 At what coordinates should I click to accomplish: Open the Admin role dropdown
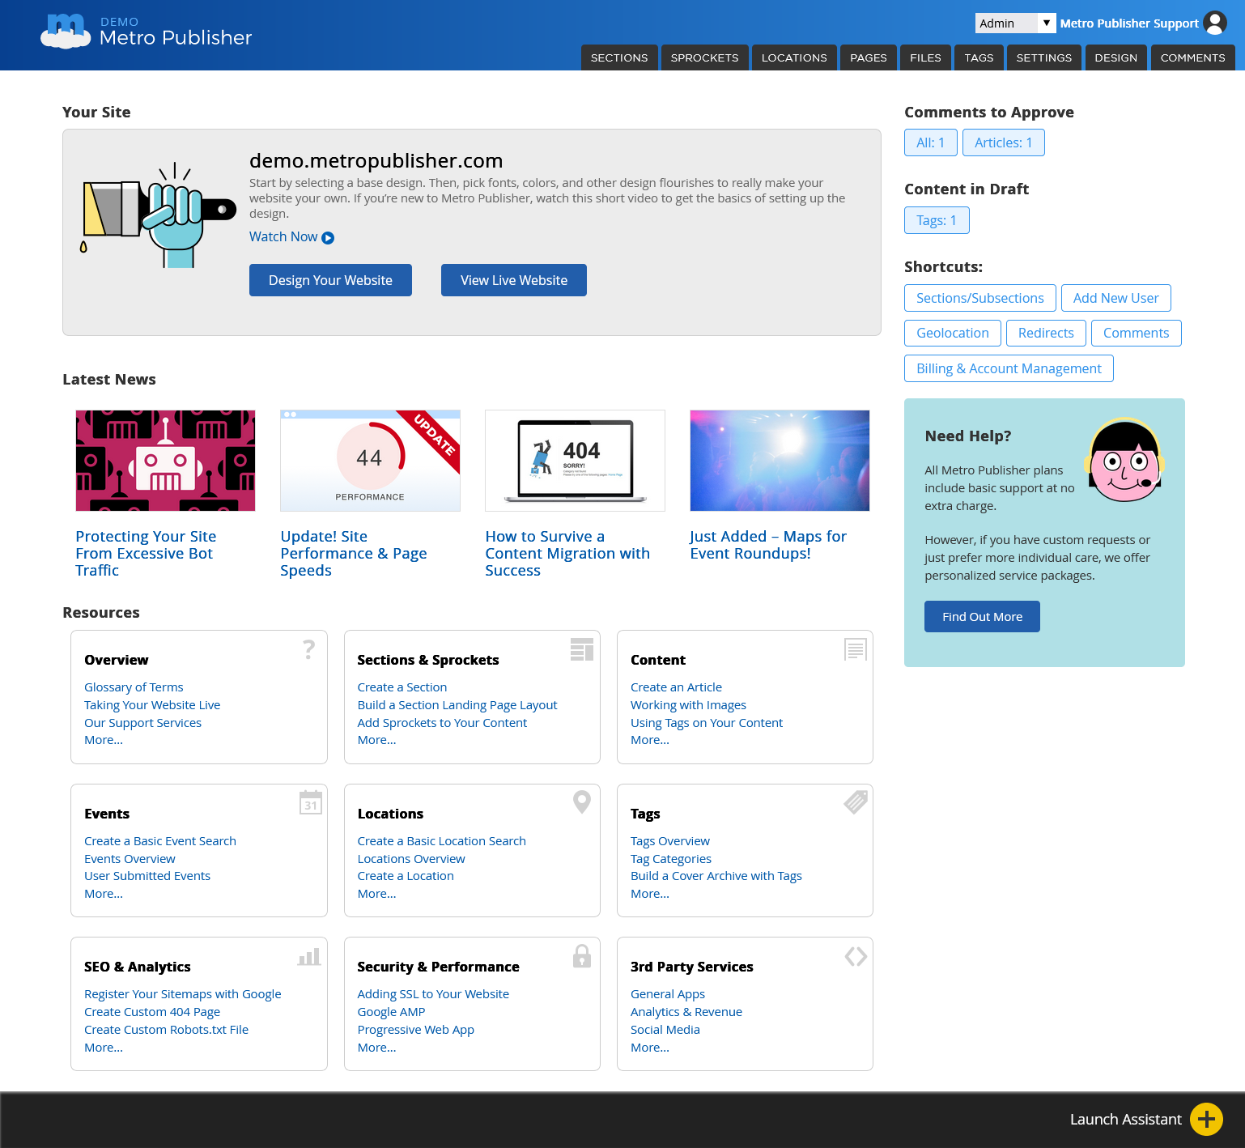(x=1015, y=23)
